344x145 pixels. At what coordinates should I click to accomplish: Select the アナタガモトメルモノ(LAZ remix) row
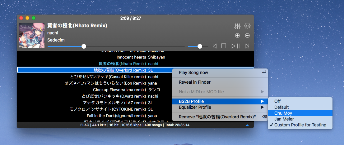pos(135,103)
